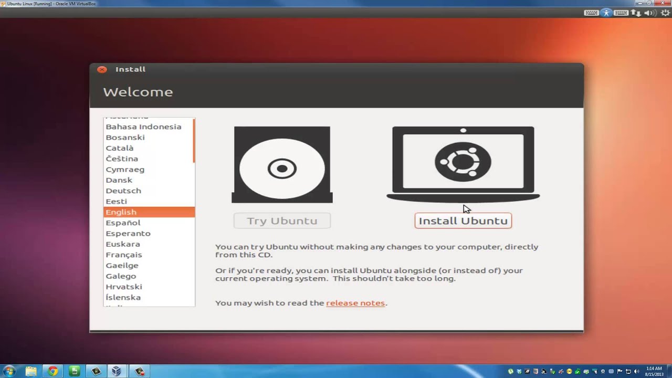Open the Ubuntu power gear menu
This screenshot has height=378, width=672.
665,13
